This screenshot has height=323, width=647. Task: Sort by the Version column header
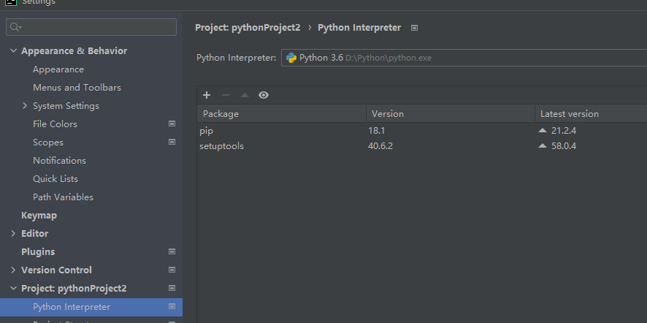pos(449,114)
